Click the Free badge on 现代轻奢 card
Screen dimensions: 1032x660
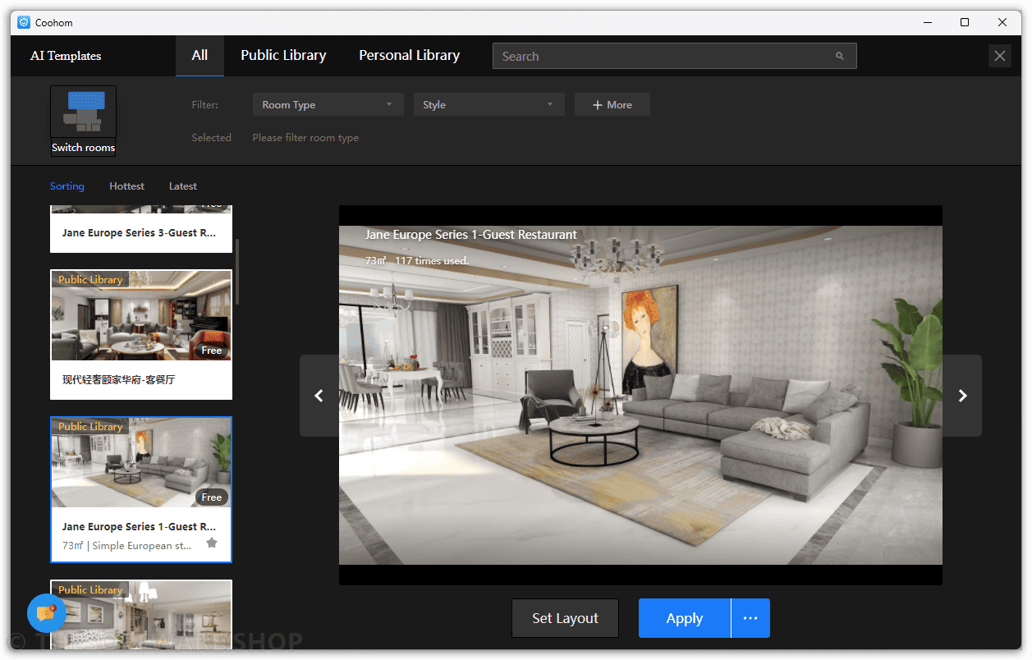coord(212,351)
